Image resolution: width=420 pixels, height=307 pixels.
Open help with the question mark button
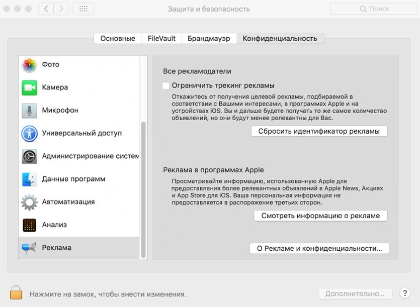tap(405, 293)
